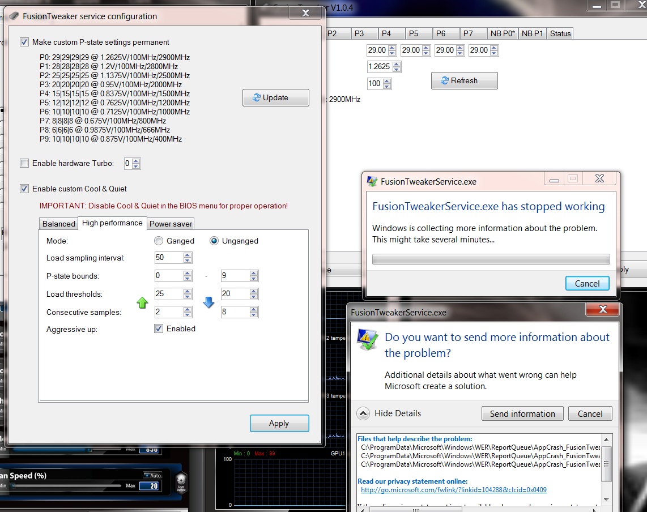Toggle Enable custom Cool & Quiet
The width and height of the screenshot is (647, 512).
(x=24, y=189)
